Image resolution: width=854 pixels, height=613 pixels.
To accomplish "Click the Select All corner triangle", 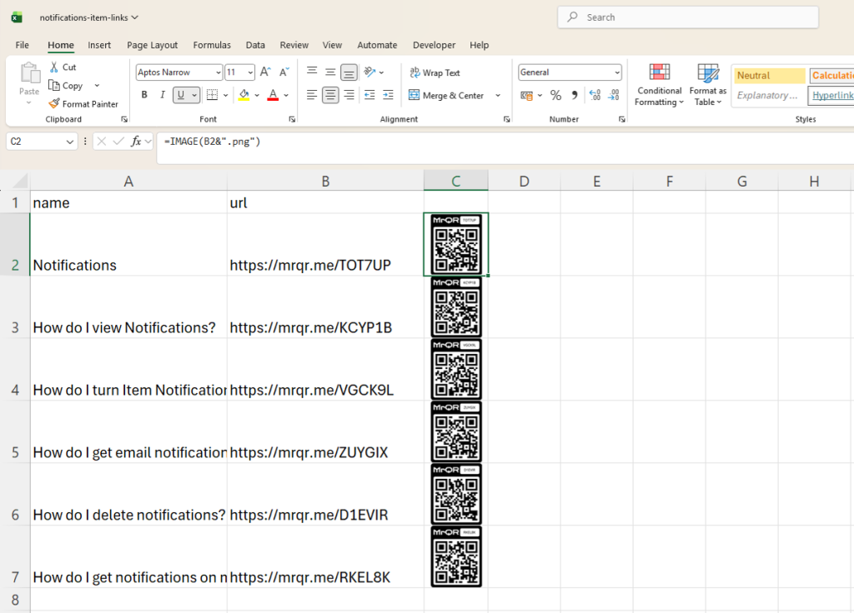I will click(20, 181).
